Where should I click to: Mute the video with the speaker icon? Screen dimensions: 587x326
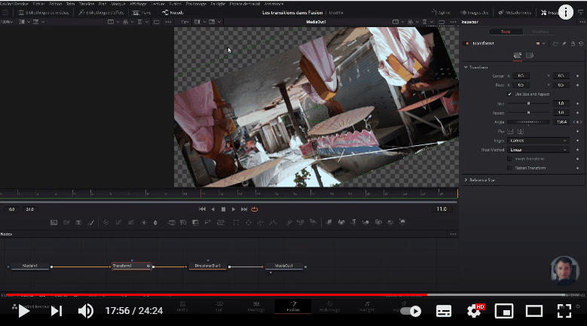click(86, 311)
